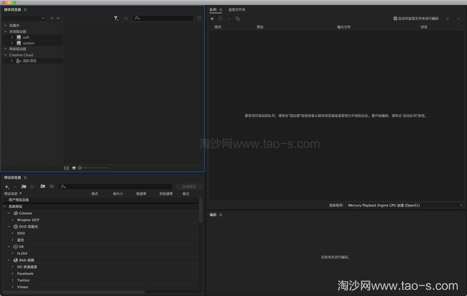
Task: Disable the 自动对监视文件夹进行编码 checkbox
Action: [395, 18]
